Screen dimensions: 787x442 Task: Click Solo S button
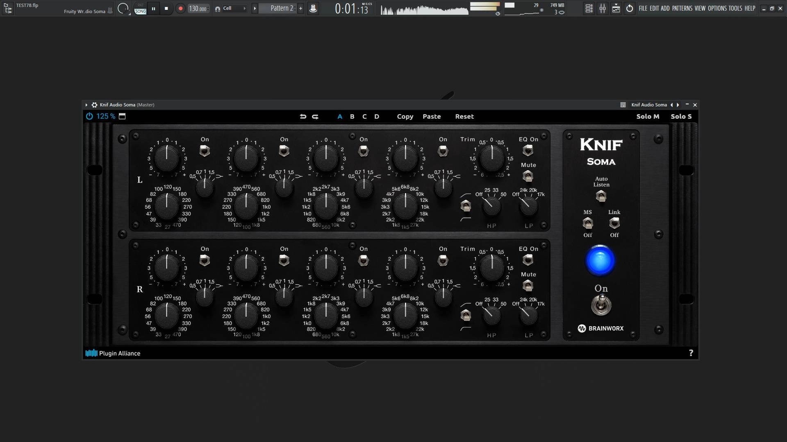tap(681, 117)
